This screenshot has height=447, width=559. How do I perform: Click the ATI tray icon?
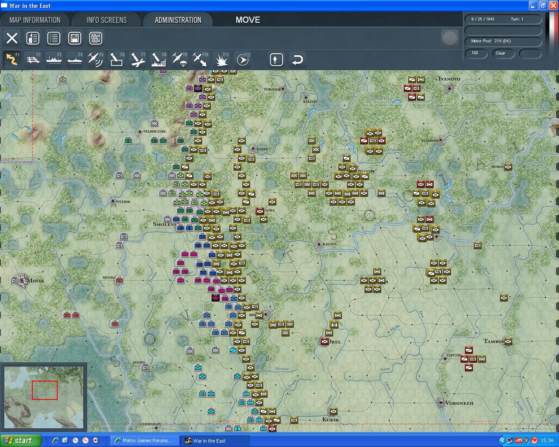pos(519,440)
